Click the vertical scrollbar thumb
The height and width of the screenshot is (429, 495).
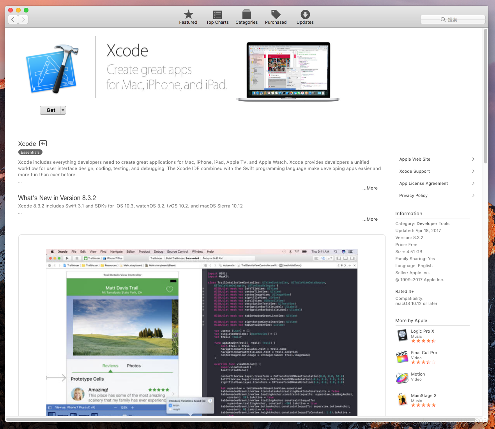[x=486, y=96]
